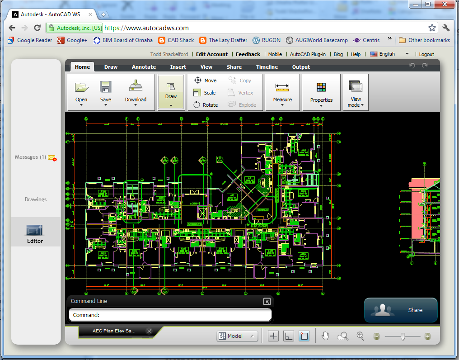
Task: Open the View mode dropdown
Action: 356,102
